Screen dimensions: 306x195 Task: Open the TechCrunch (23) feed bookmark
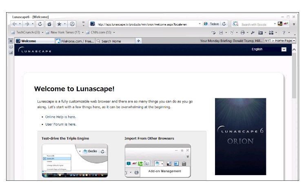click(x=26, y=32)
